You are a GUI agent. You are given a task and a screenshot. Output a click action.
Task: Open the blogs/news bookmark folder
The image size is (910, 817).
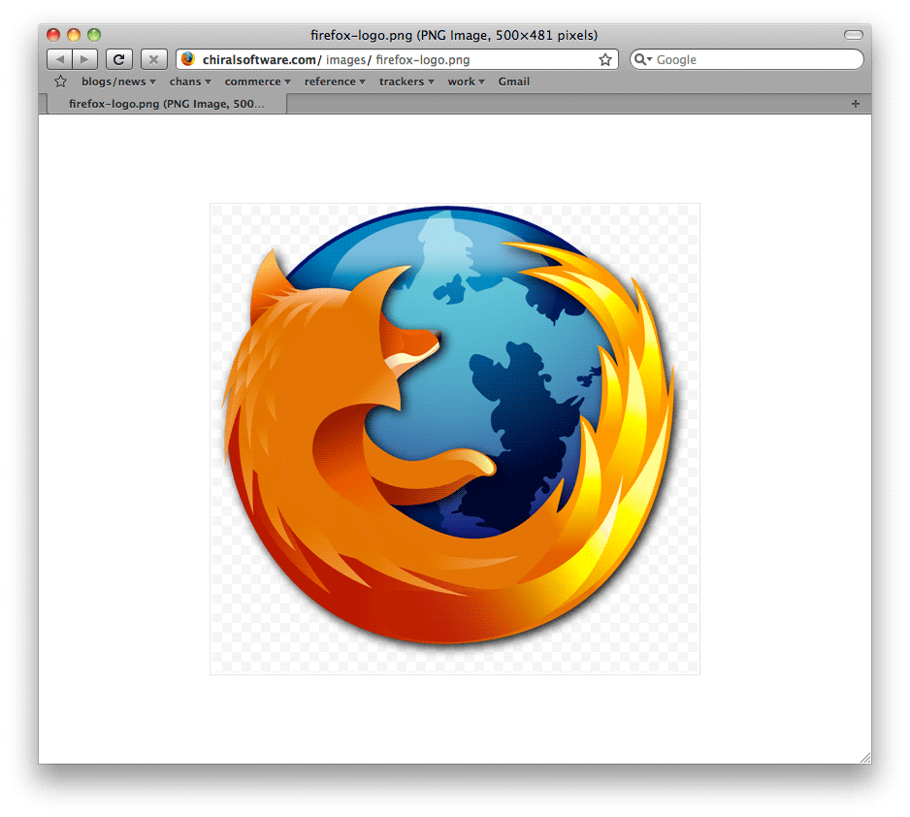pos(118,82)
